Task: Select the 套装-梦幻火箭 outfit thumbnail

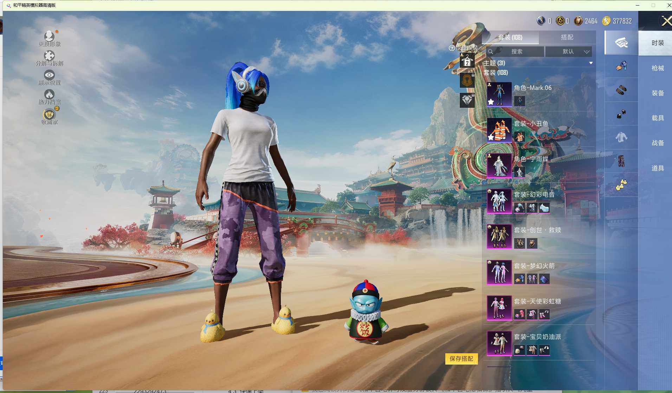Action: (499, 272)
